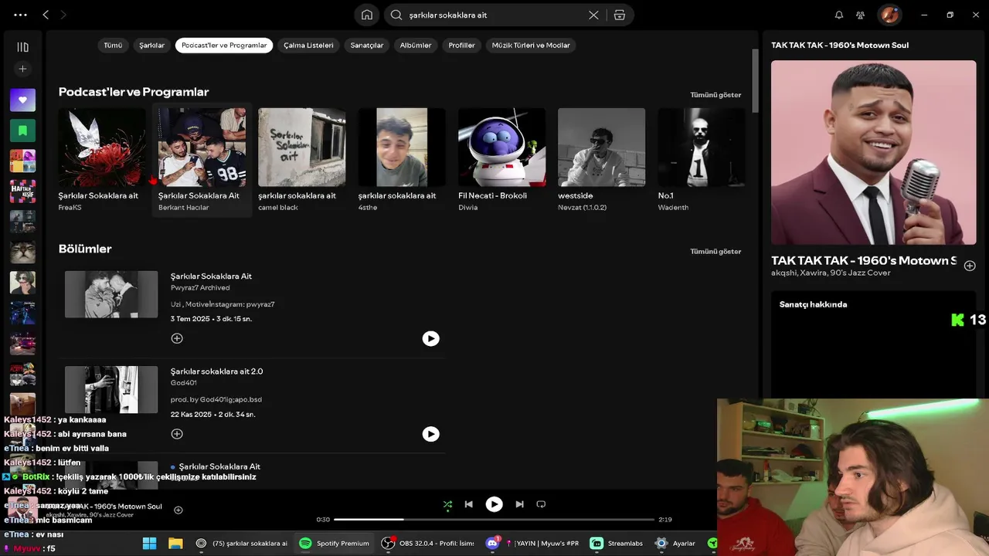Seek in the song progress bar
The width and height of the screenshot is (989, 556).
494,520
